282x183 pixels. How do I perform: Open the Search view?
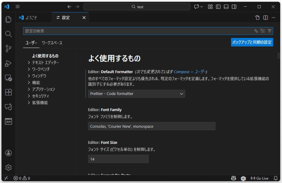tap(8, 34)
